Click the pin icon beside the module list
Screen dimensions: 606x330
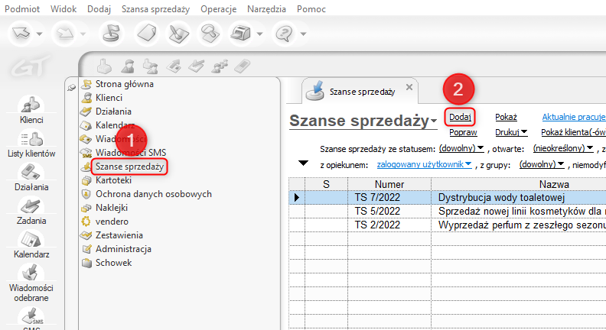[x=71, y=88]
